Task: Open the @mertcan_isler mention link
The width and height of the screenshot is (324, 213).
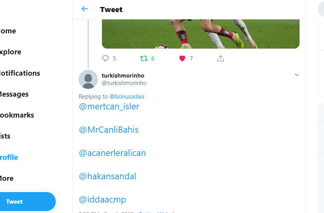Action: (x=109, y=107)
